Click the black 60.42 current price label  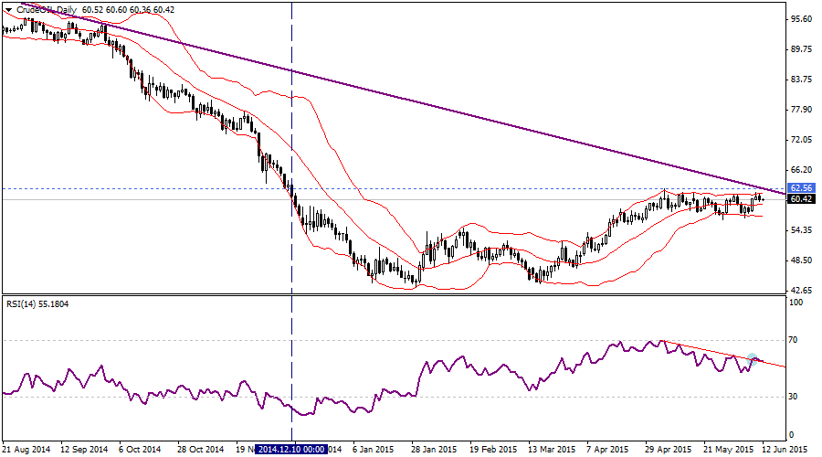point(801,199)
